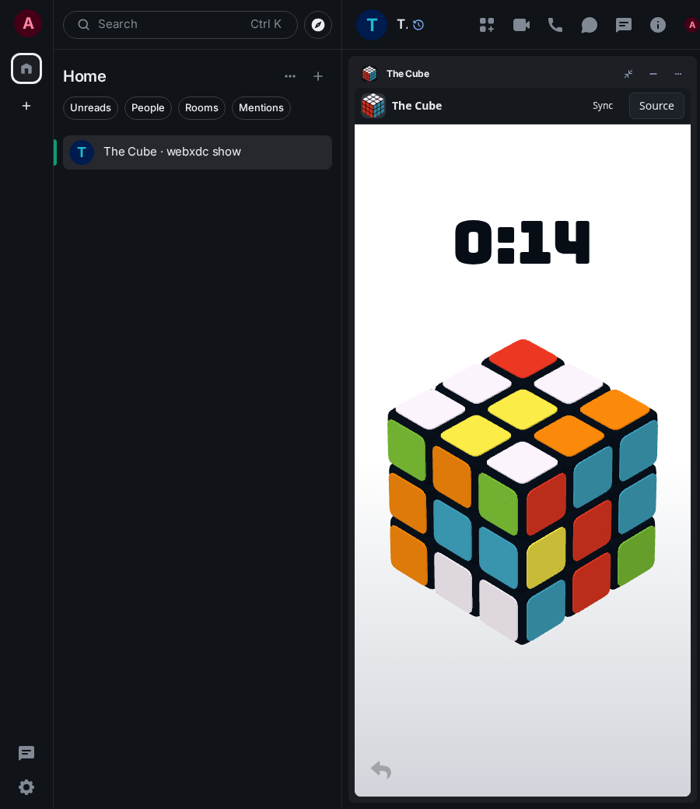Image resolution: width=700 pixels, height=809 pixels.
Task: Open the Source button
Action: (656, 106)
